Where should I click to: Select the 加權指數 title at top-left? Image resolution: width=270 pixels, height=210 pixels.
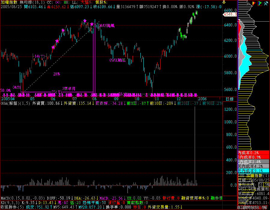point(9,2)
